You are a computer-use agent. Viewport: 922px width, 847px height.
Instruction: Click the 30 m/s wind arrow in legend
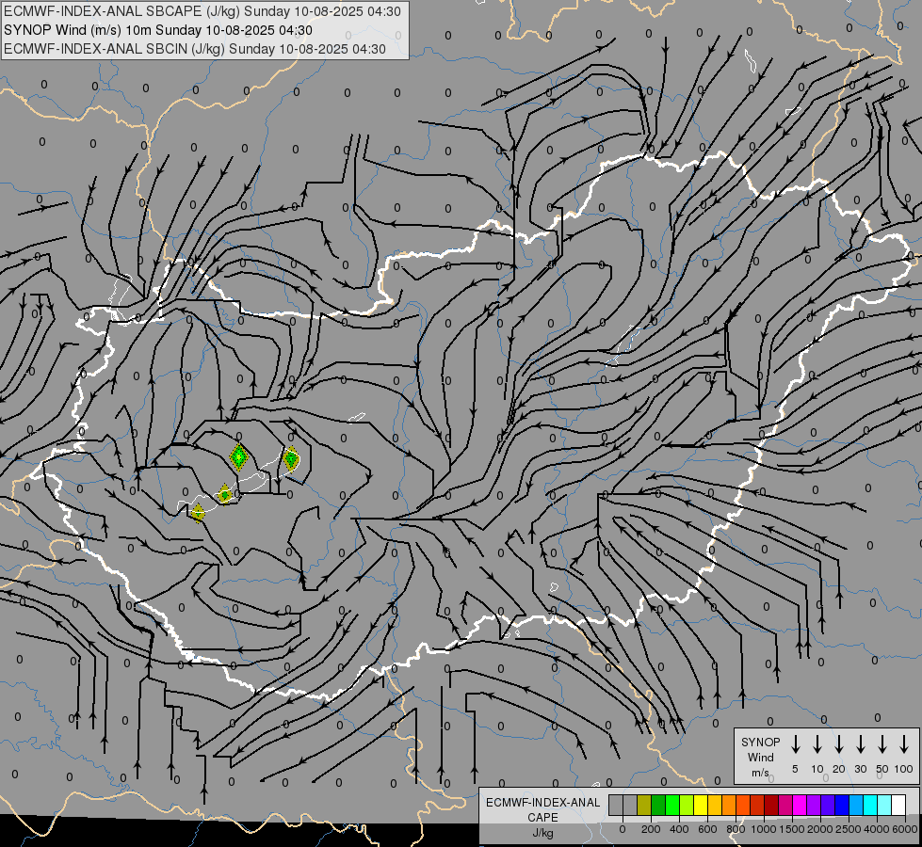pyautogui.click(x=860, y=744)
